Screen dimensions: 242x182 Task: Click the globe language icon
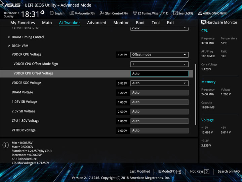click(x=52, y=13)
